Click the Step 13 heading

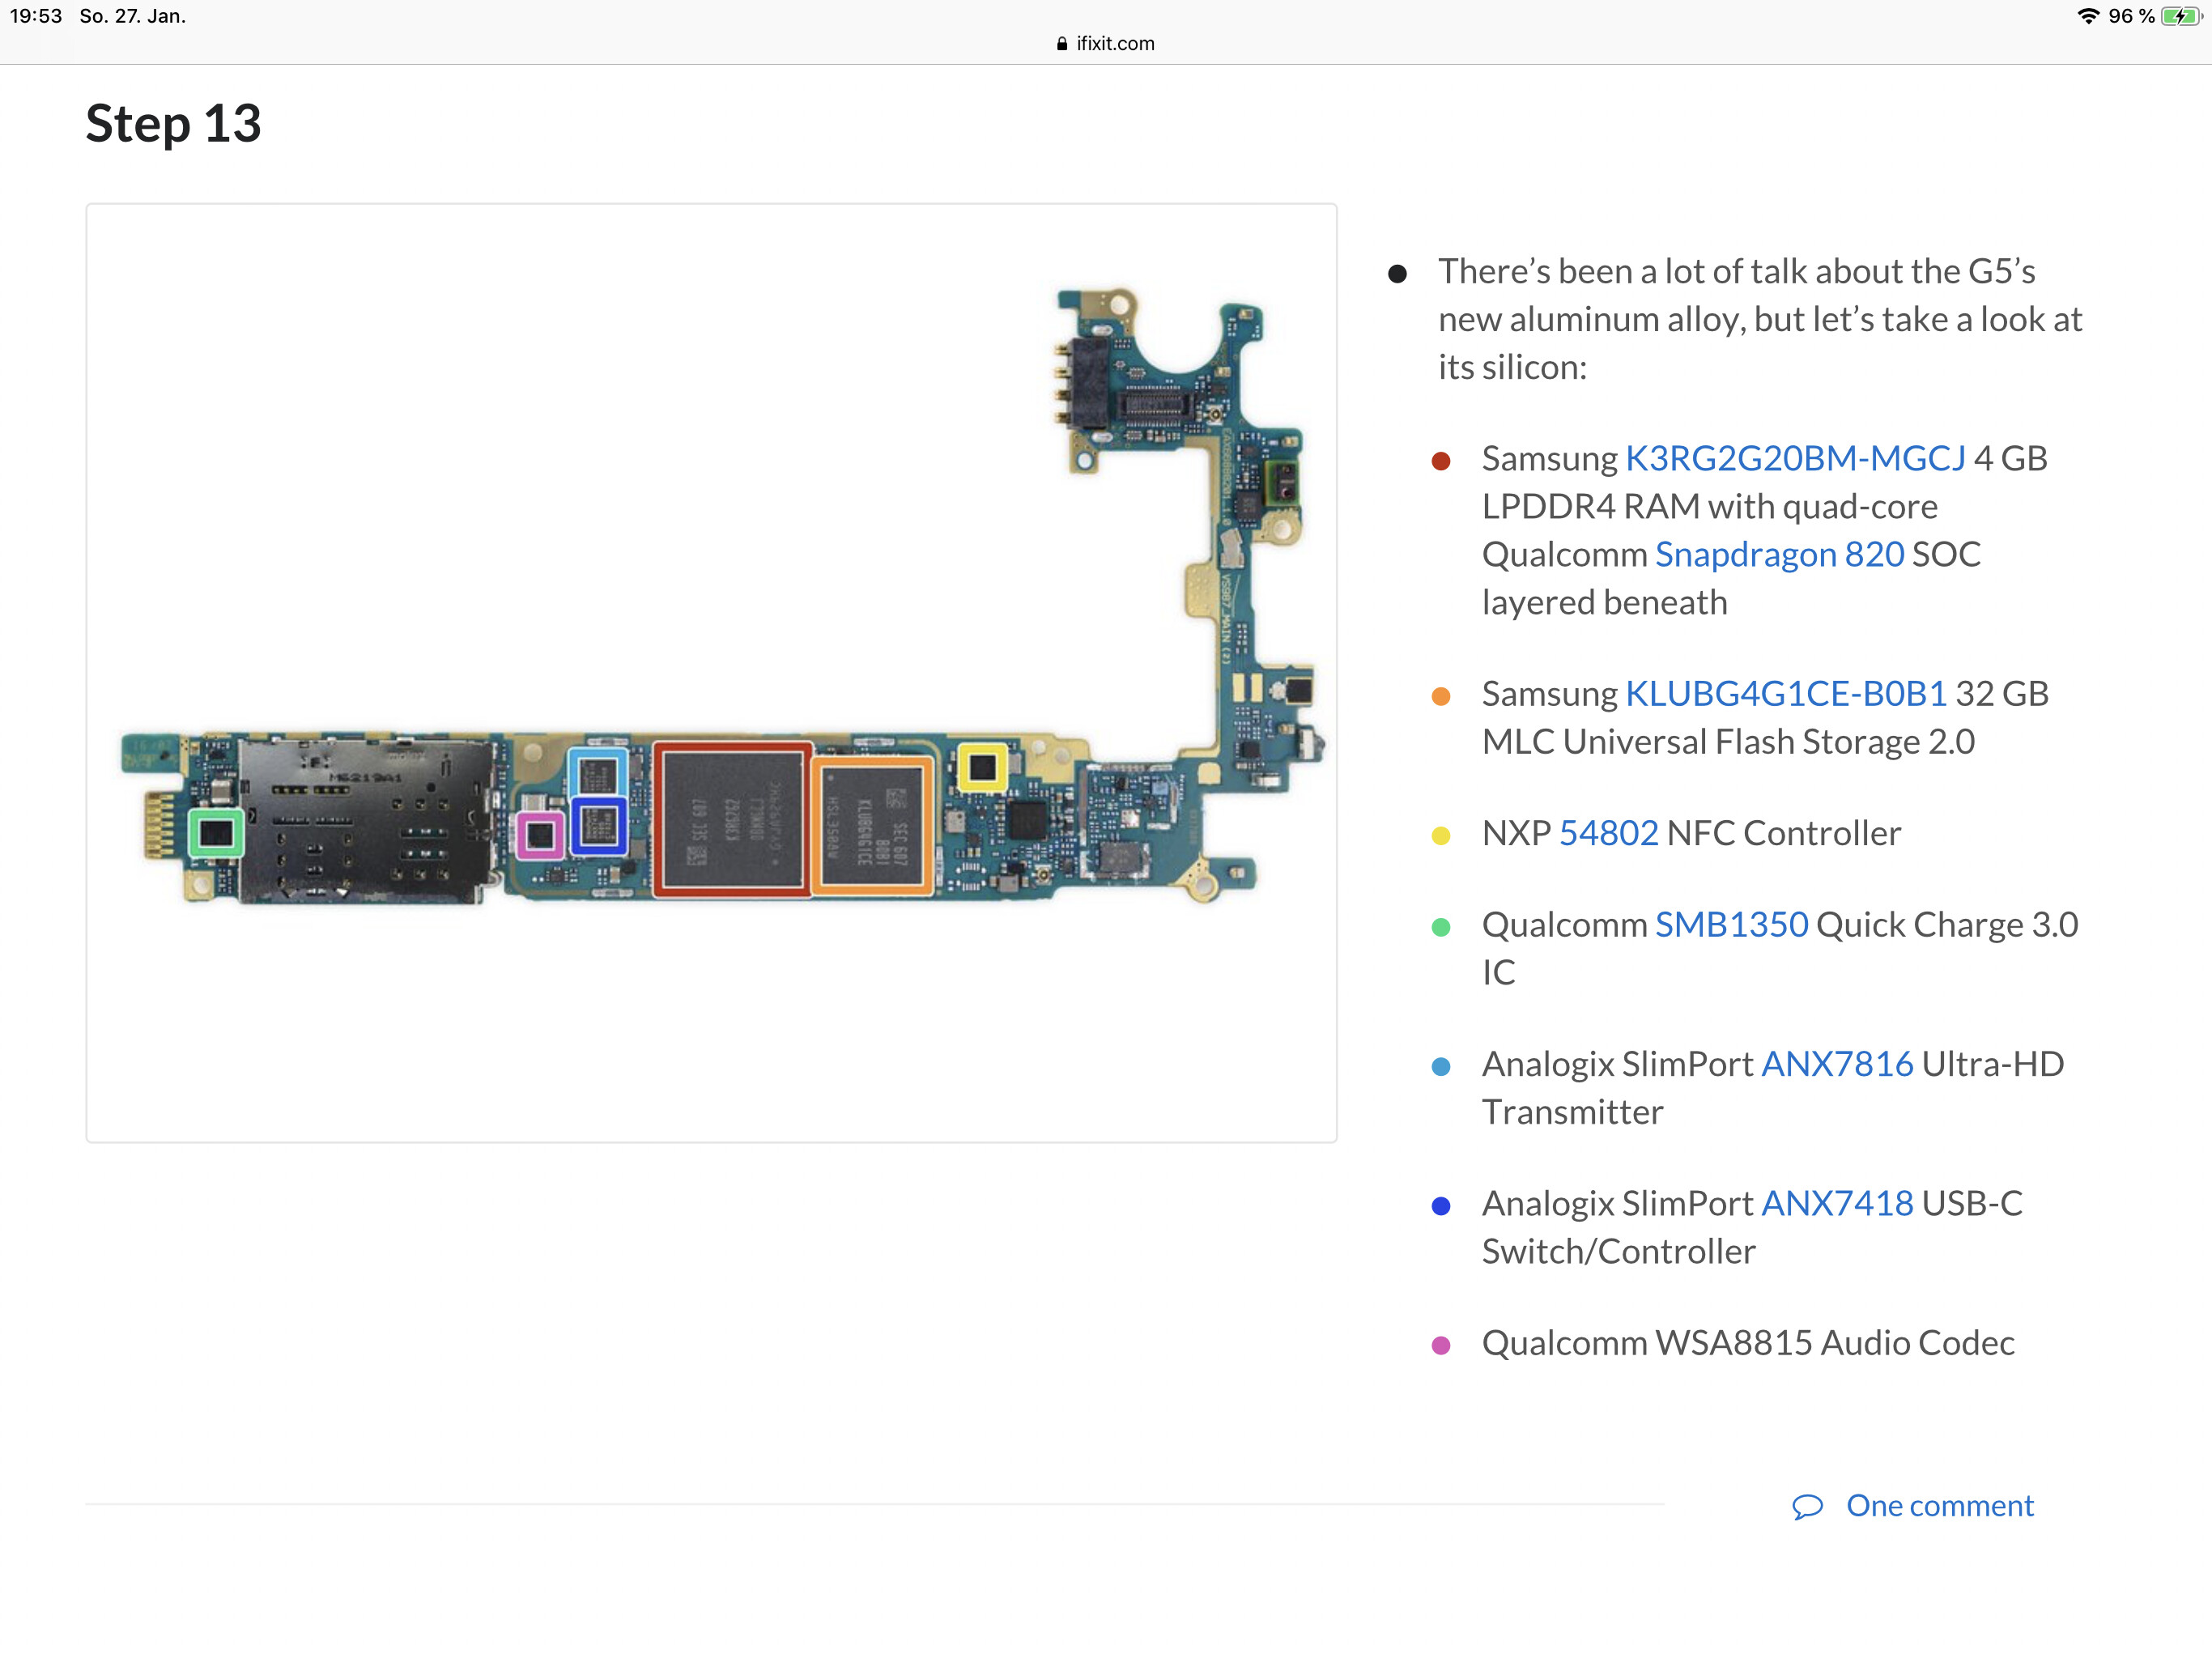pyautogui.click(x=173, y=124)
